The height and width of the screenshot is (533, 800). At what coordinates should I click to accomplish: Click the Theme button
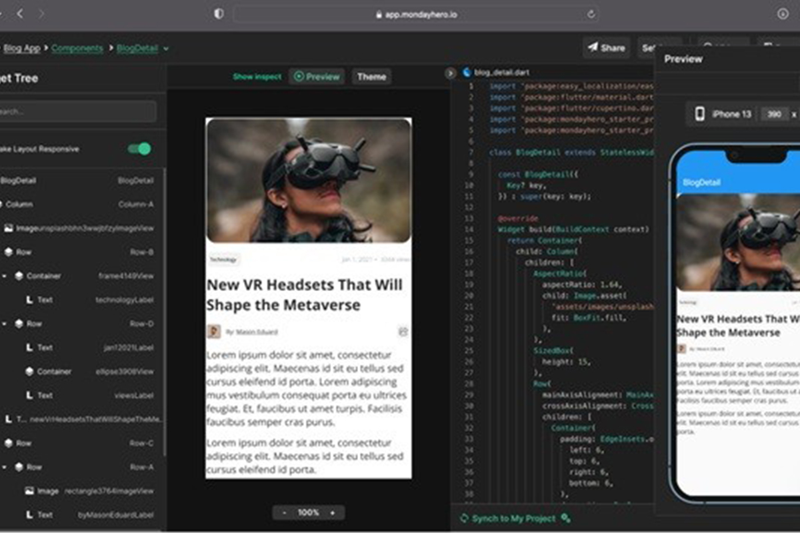point(371,77)
